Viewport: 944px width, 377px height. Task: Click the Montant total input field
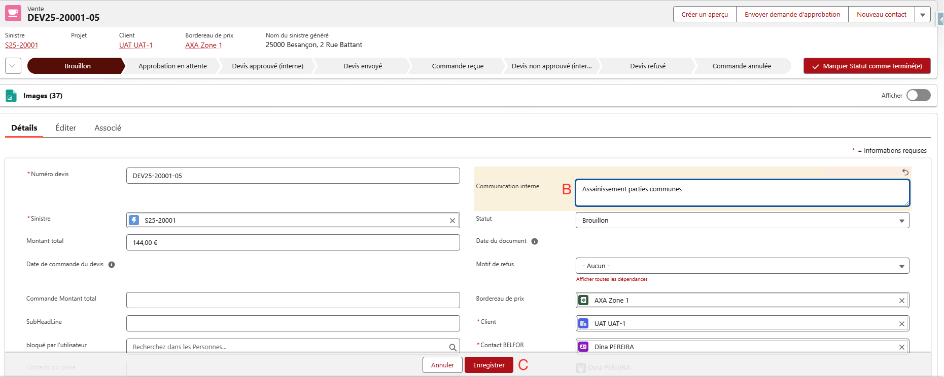click(293, 242)
